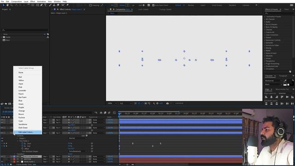Select the Rectangle shape tool
295x166 pixels.
pyautogui.click(x=38, y=5)
